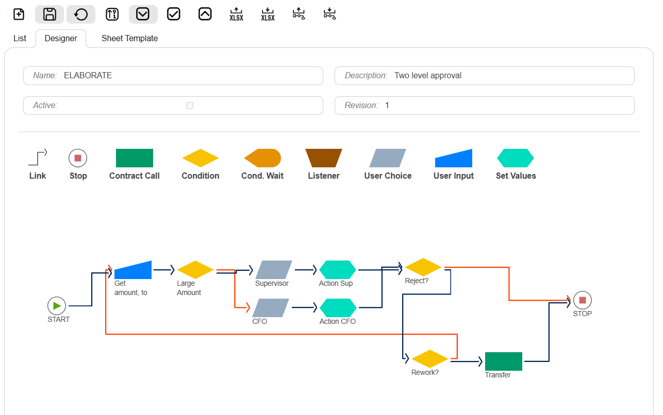Click the 'Contract Call' palette label
The height and width of the screenshot is (415, 663).
[135, 176]
